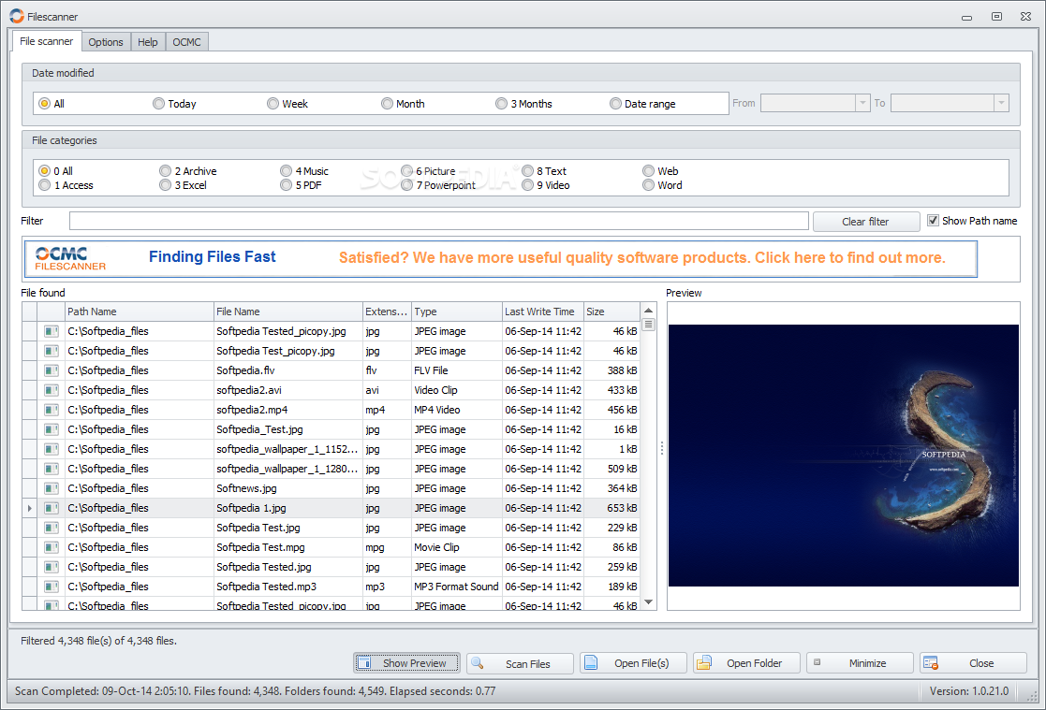Click the file icon beside Softpedia Tested.jpg
The image size is (1046, 710).
[51, 567]
